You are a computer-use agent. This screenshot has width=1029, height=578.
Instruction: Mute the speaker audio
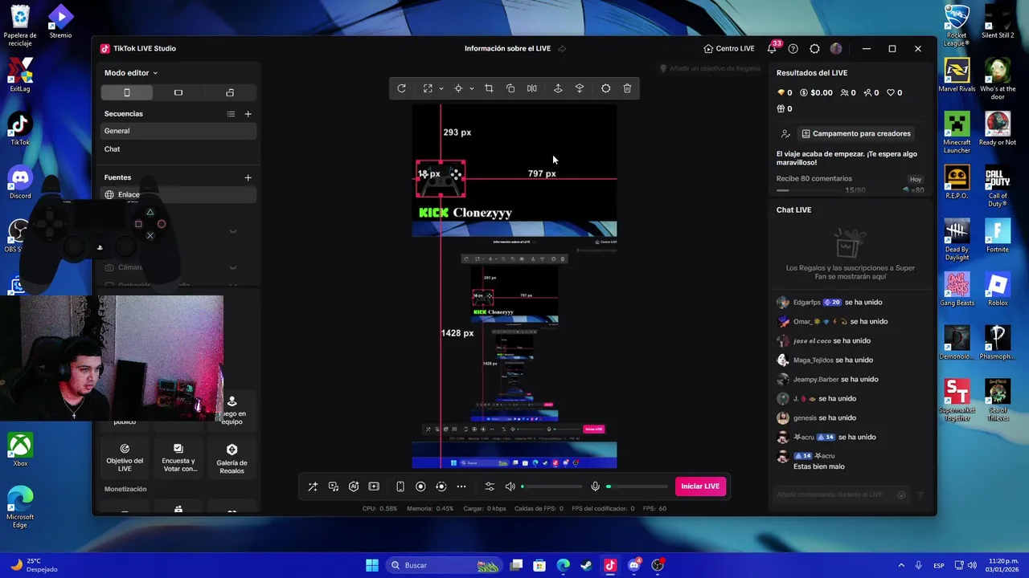click(510, 486)
